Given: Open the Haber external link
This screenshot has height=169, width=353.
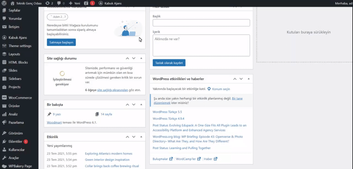Looking at the screenshot, I should click(x=210, y=159).
